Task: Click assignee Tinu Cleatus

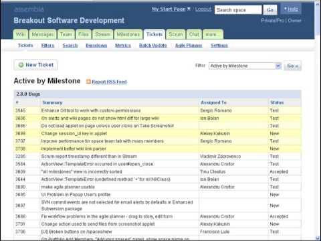Action: pyautogui.click(x=213, y=171)
